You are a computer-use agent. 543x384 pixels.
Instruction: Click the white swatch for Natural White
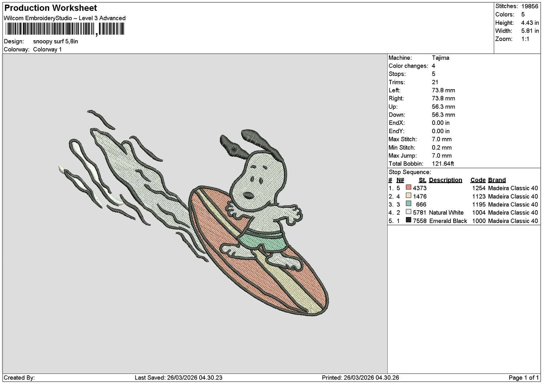408,212
